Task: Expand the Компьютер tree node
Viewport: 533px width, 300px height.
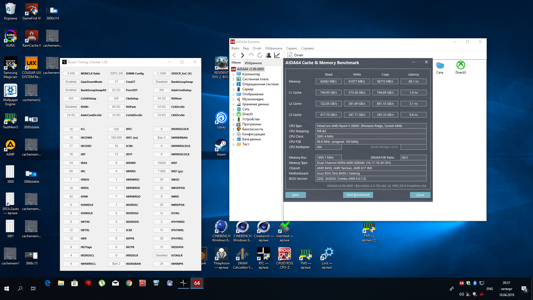Action: [x=233, y=74]
